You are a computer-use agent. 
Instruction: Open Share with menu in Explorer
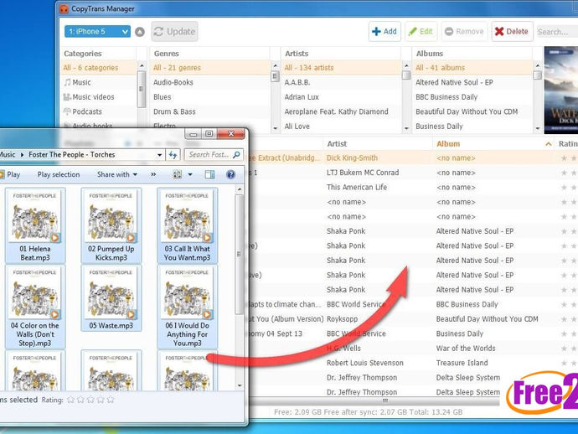(116, 174)
